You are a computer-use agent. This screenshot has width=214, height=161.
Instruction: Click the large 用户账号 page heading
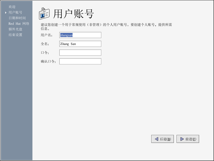74,14
